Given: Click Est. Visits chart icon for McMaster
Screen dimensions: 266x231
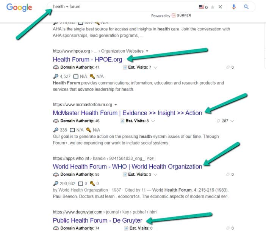Looking at the screenshot, I should pyautogui.click(x=122, y=121).
